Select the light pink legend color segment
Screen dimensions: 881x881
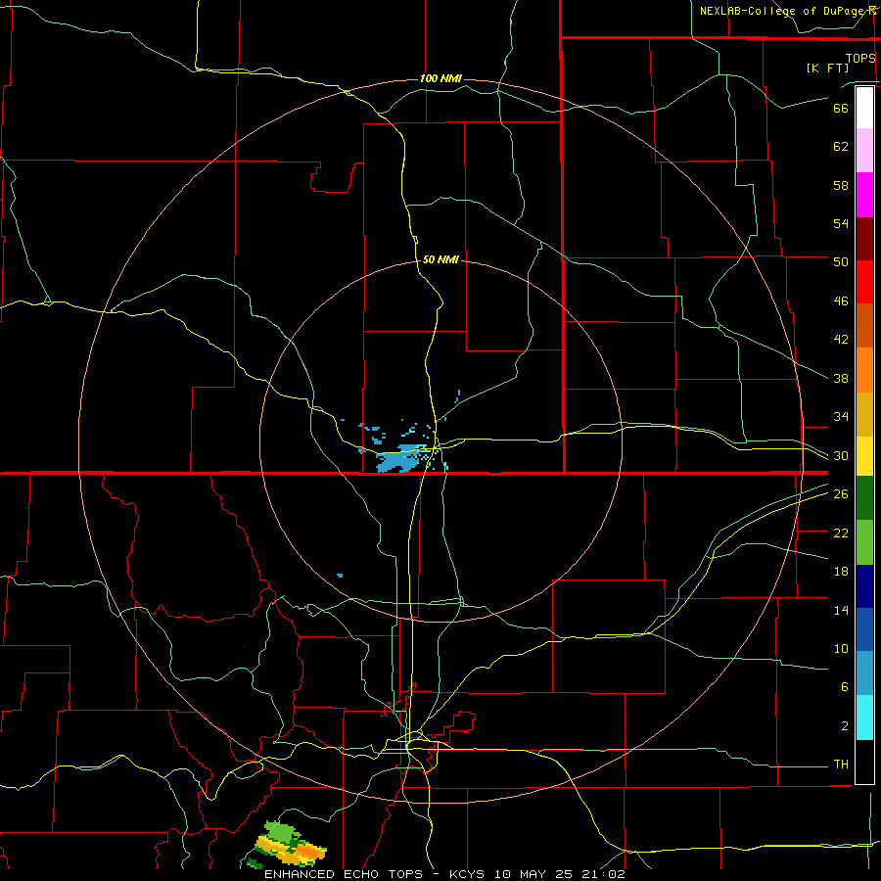pyautogui.click(x=864, y=151)
